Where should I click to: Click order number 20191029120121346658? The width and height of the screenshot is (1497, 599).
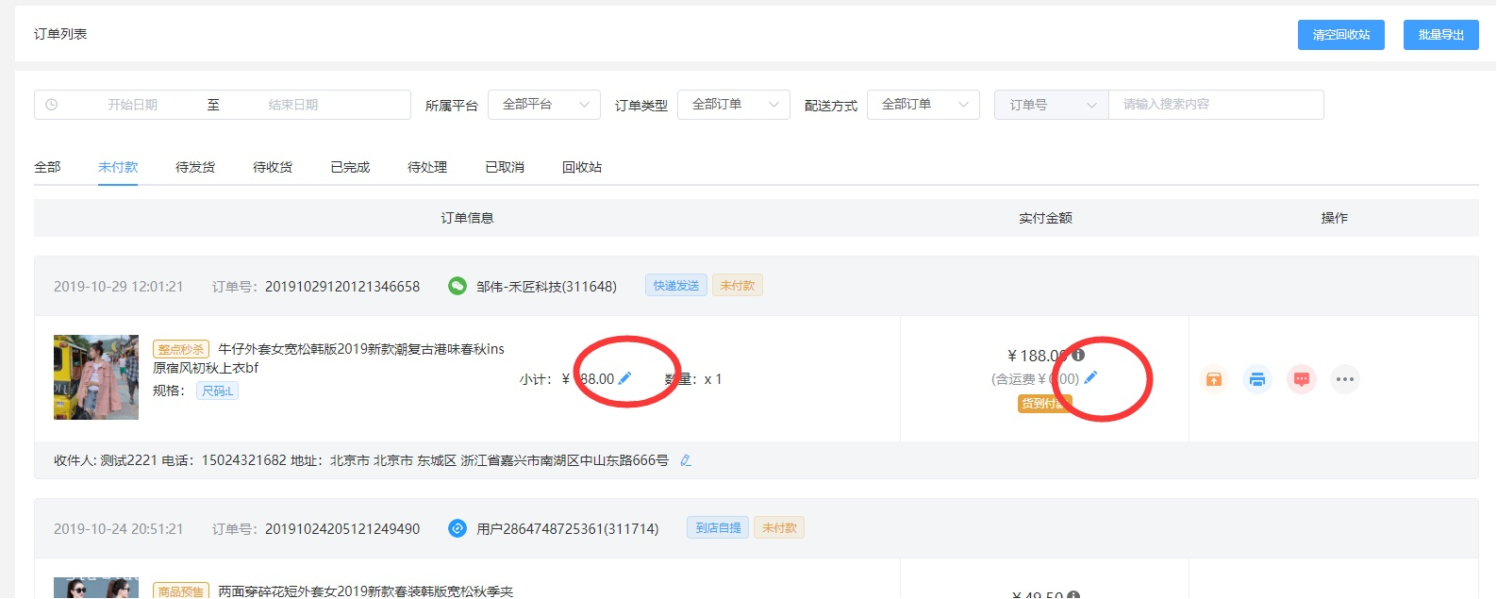(x=342, y=287)
